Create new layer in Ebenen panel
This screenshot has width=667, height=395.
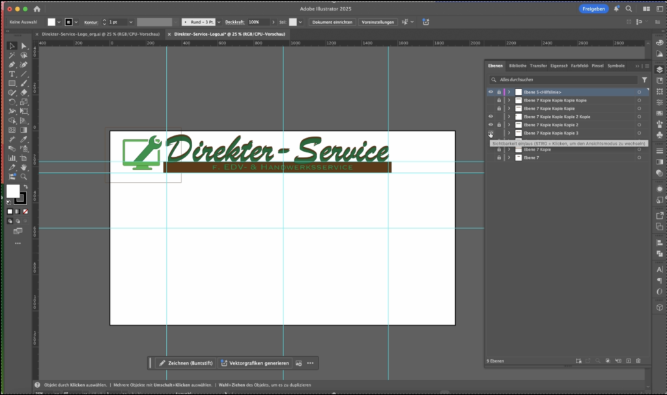click(x=628, y=361)
